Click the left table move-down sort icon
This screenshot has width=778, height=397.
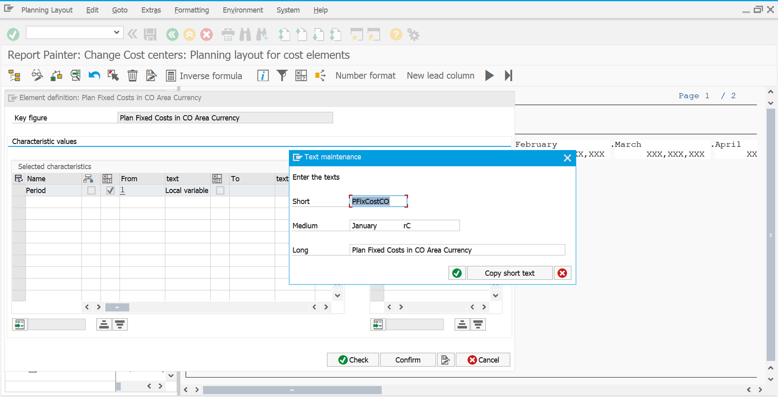[x=120, y=325]
